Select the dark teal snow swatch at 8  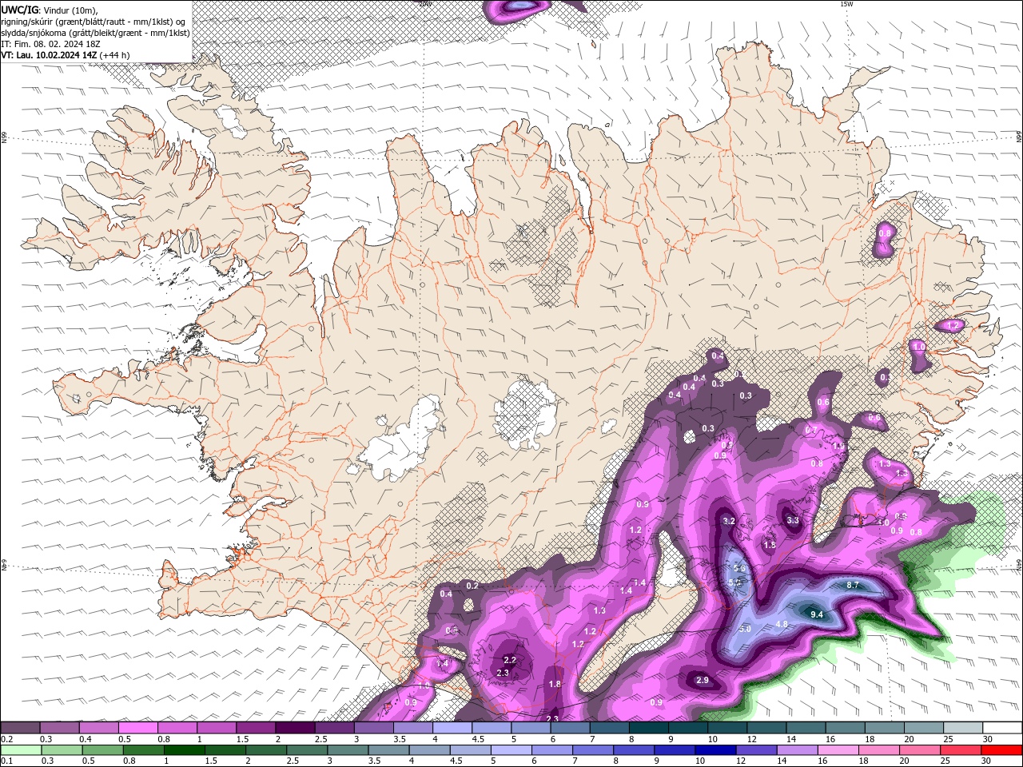point(649,728)
